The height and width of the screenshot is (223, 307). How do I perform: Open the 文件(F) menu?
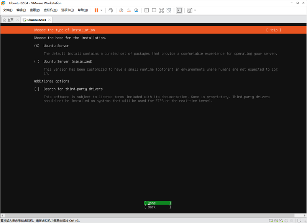8,10
